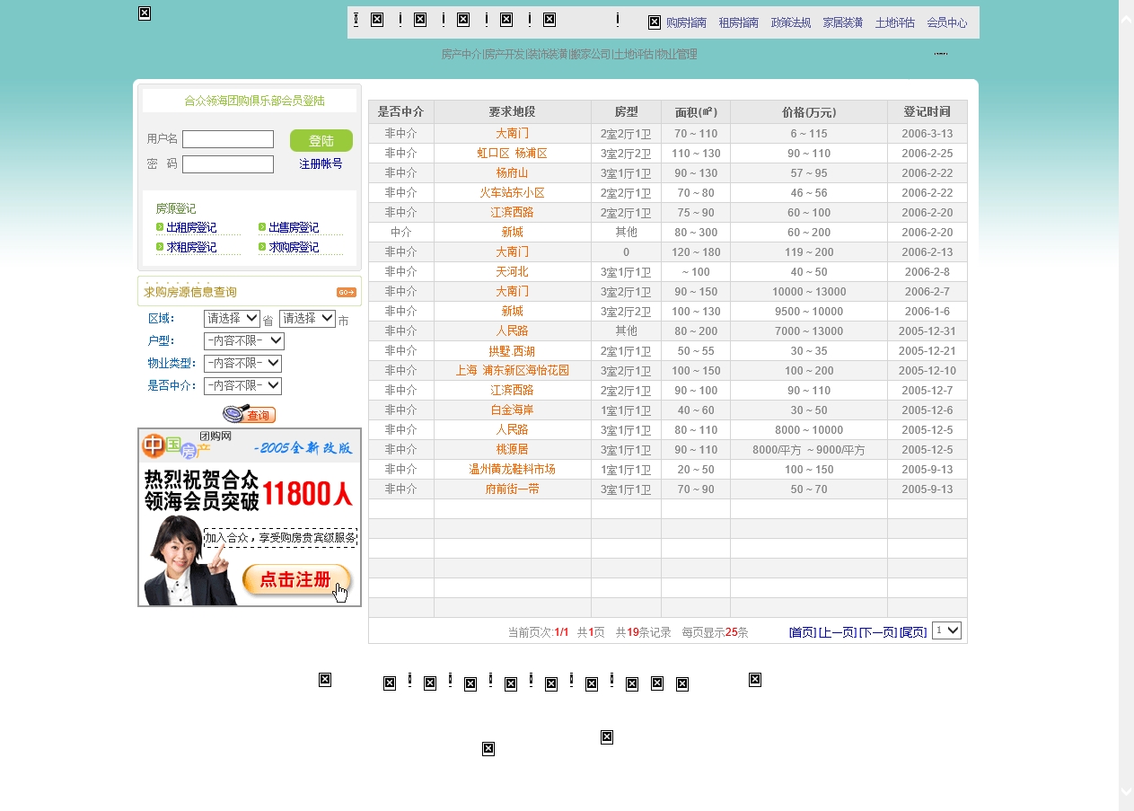
Task: Go to 会员中心
Action: click(947, 23)
